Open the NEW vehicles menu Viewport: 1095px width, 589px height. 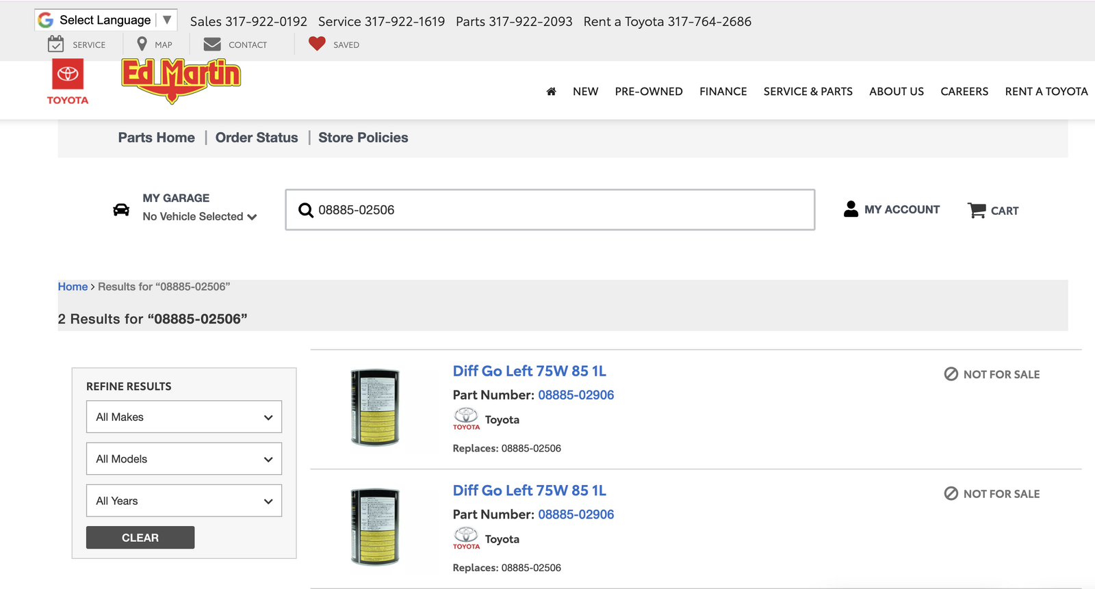(x=585, y=91)
